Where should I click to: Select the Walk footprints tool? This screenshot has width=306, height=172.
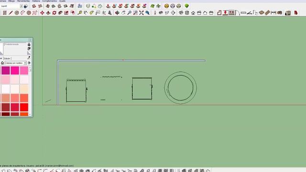click(167, 13)
